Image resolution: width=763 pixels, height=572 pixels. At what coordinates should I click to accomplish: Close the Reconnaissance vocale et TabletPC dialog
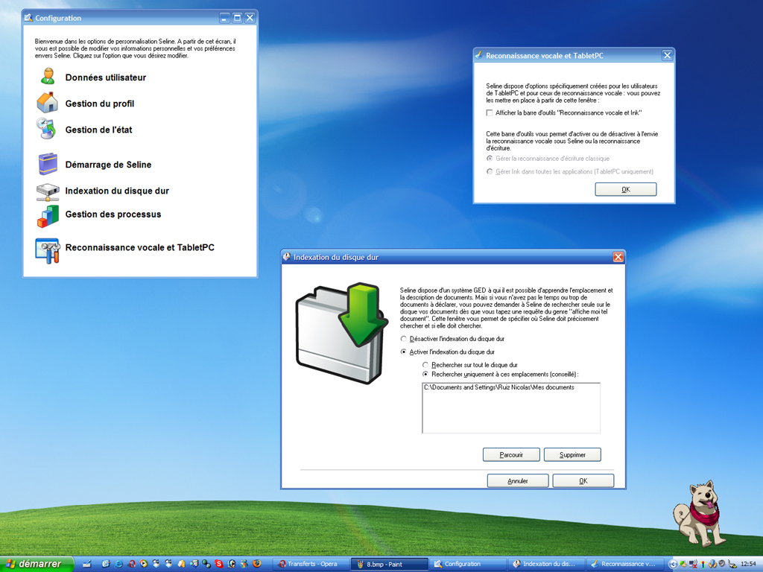(x=667, y=55)
